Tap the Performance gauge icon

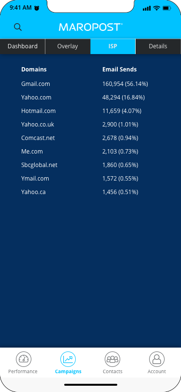point(24,359)
